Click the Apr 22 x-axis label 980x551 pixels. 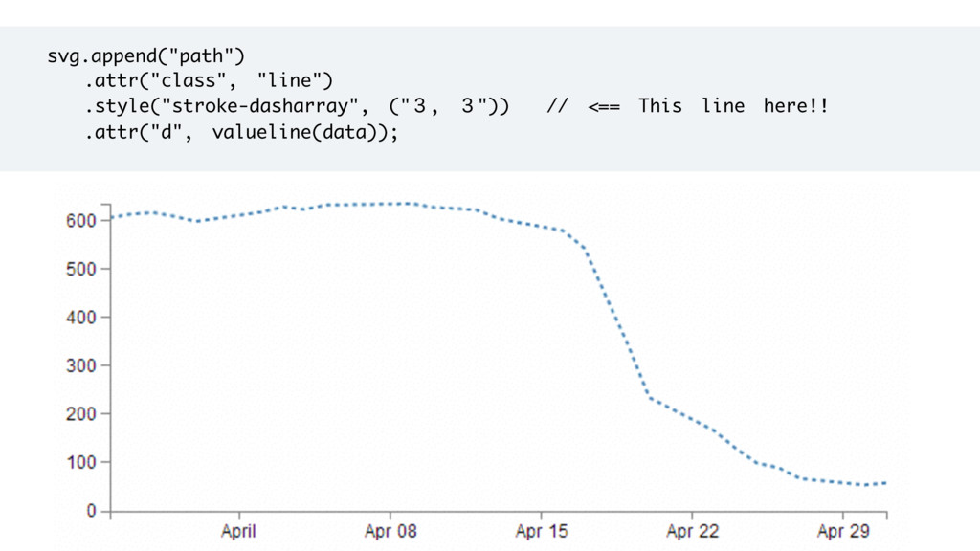(693, 531)
